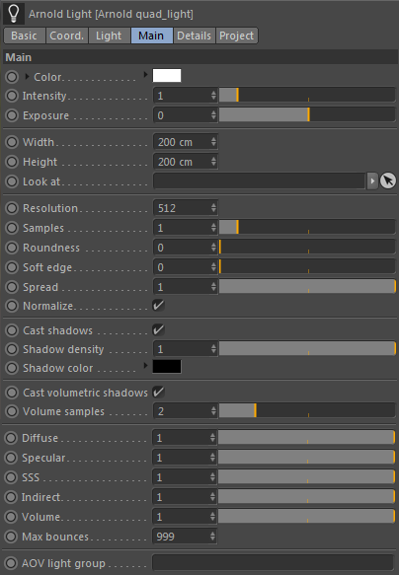
Task: Uncheck Cast shadows
Action: (159, 329)
